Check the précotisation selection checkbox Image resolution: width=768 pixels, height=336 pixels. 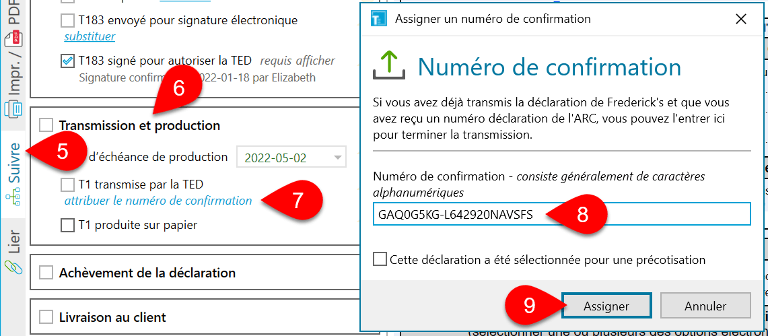click(x=380, y=259)
